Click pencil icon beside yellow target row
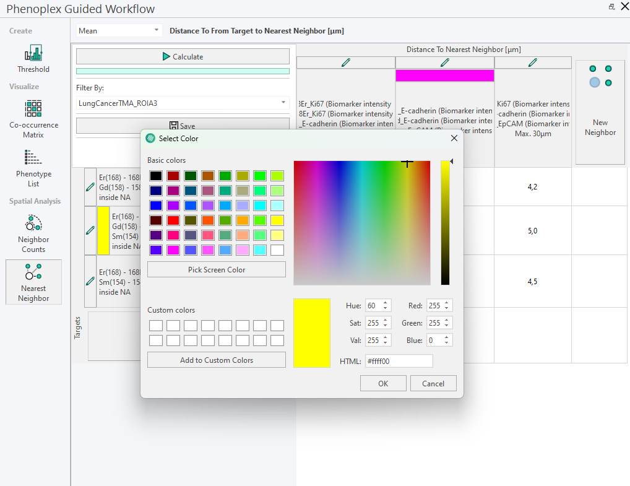 pos(90,230)
